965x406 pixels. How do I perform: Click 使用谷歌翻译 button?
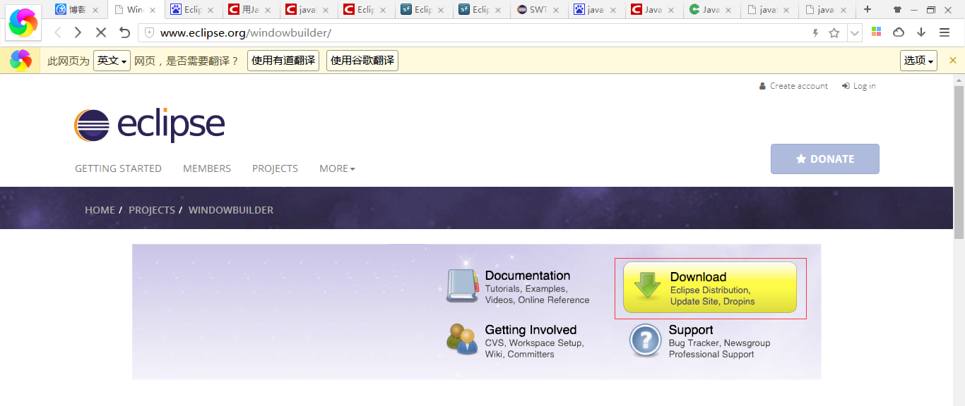(362, 61)
